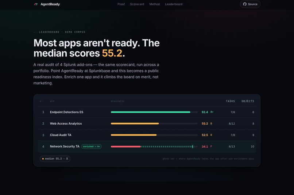Click the objects value 6
The width and height of the screenshot is (294, 195).
coord(253,112)
